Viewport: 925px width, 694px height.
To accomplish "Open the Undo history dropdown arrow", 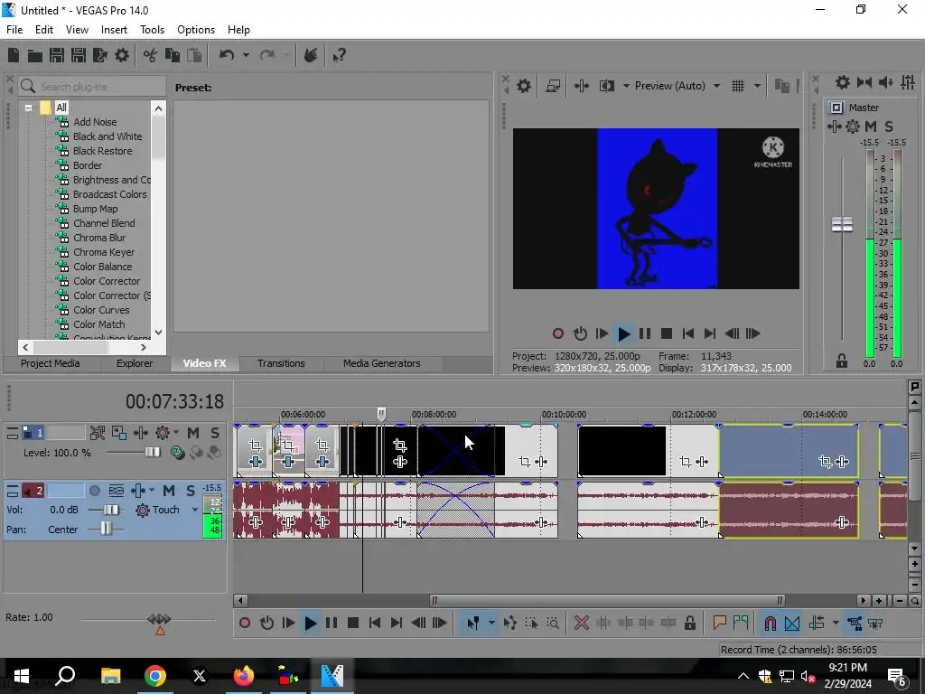I will 246,55.
